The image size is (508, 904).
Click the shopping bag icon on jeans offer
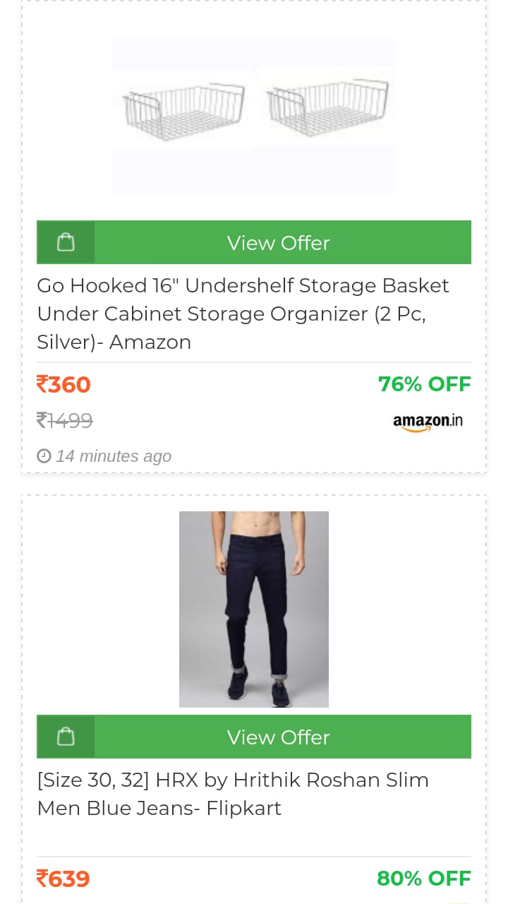(65, 737)
